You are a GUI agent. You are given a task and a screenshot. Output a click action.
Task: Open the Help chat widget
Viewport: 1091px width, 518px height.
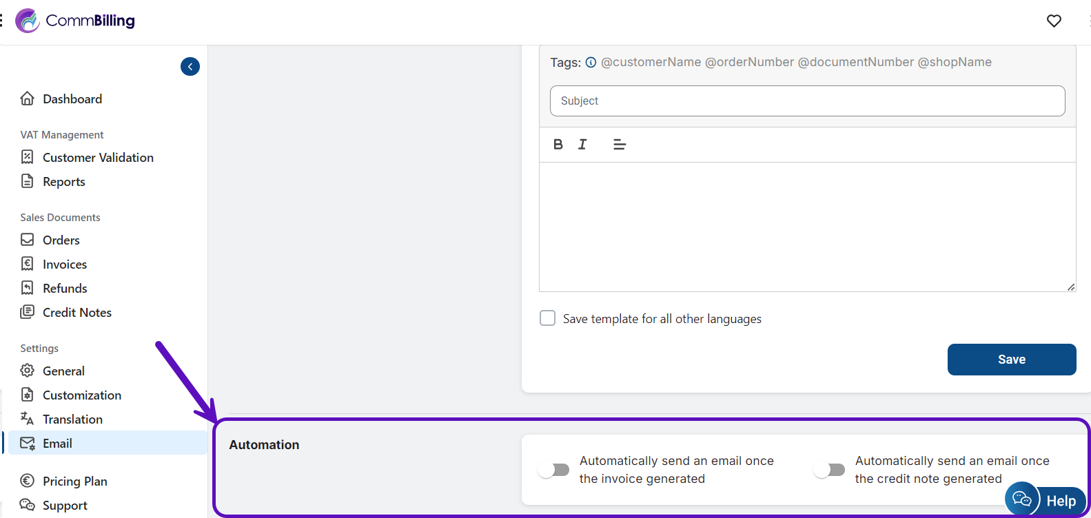coord(1046,500)
